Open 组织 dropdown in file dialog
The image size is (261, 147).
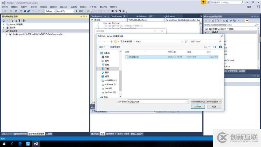coord(102,47)
